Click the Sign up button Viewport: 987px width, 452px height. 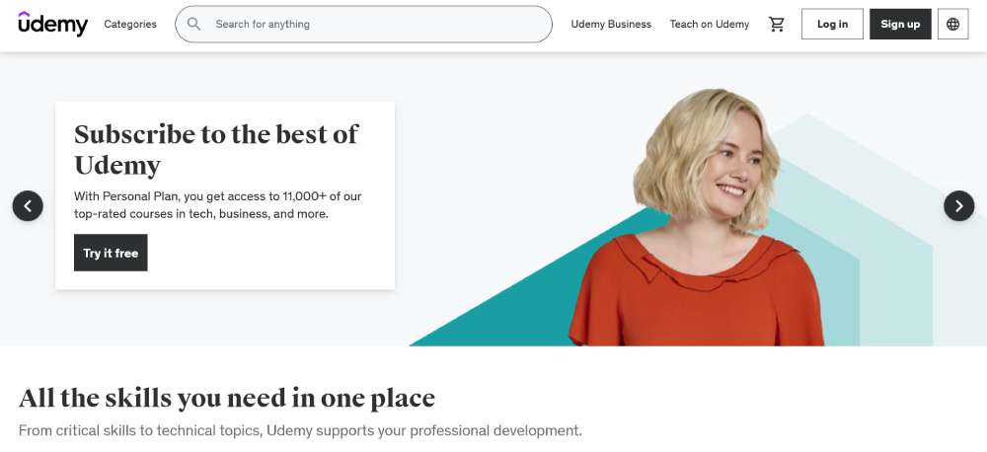click(x=900, y=24)
